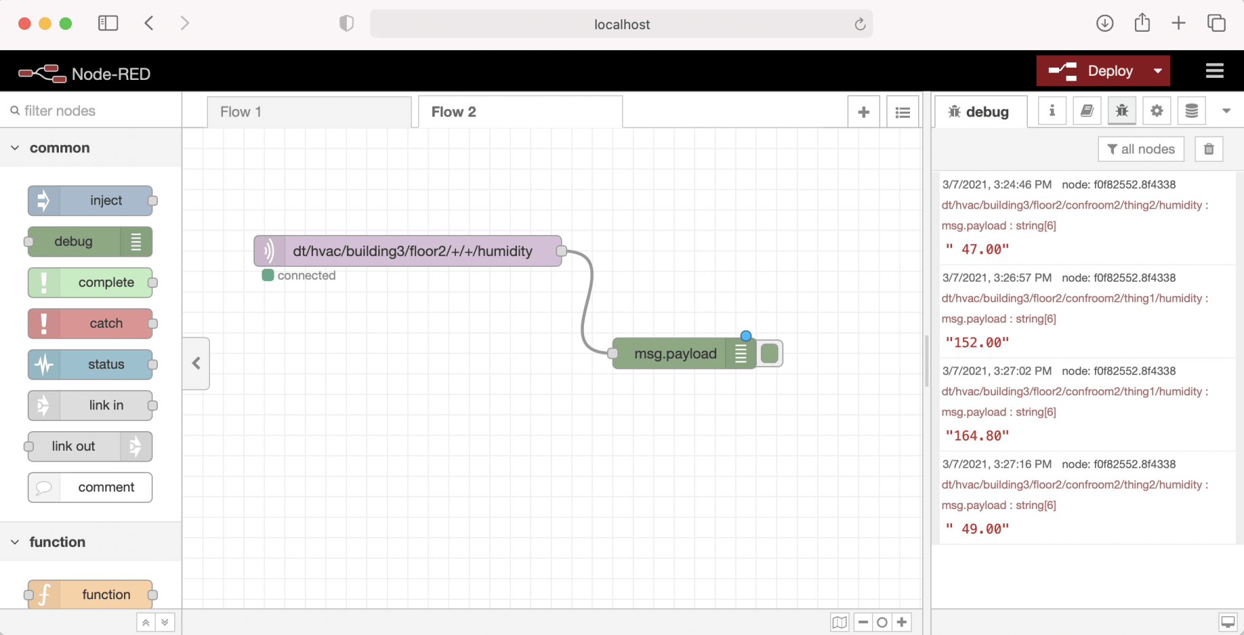Click the 3:27:02 PM debug timestamp
The image size is (1244, 635).
tap(997, 371)
